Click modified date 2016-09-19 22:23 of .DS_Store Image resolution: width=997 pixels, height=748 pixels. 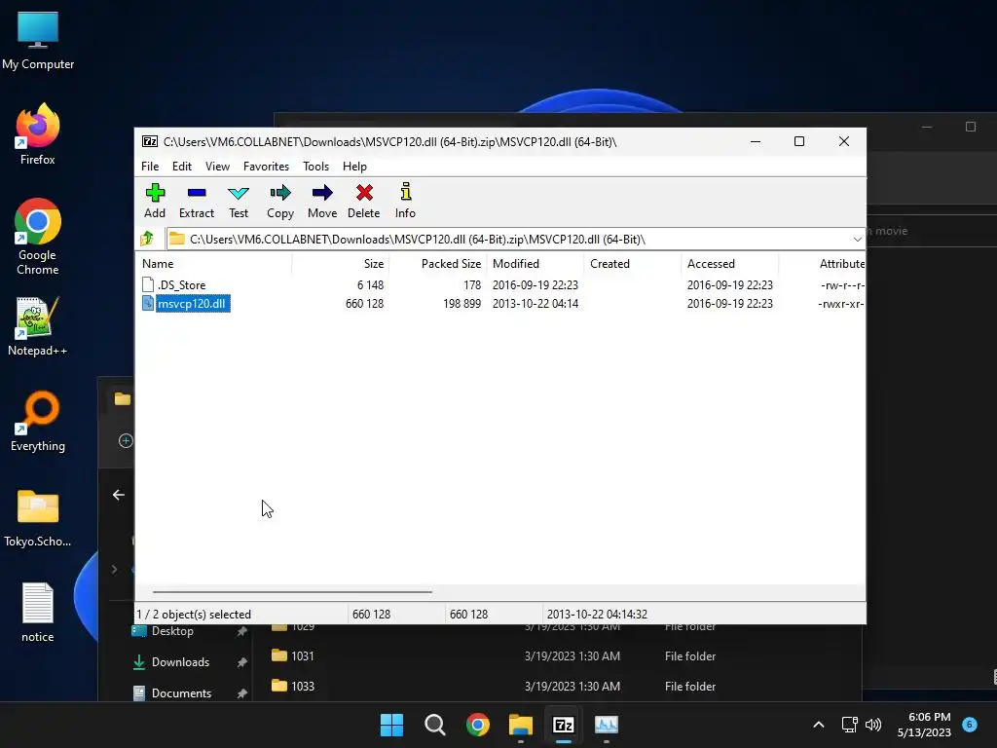[x=535, y=285]
